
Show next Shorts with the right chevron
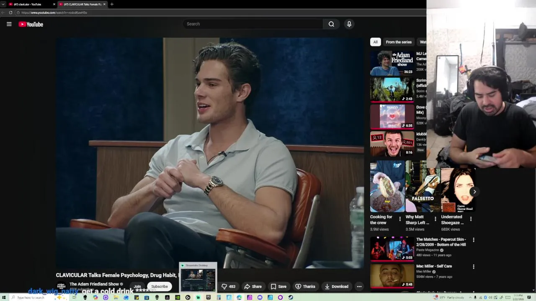coord(474,191)
